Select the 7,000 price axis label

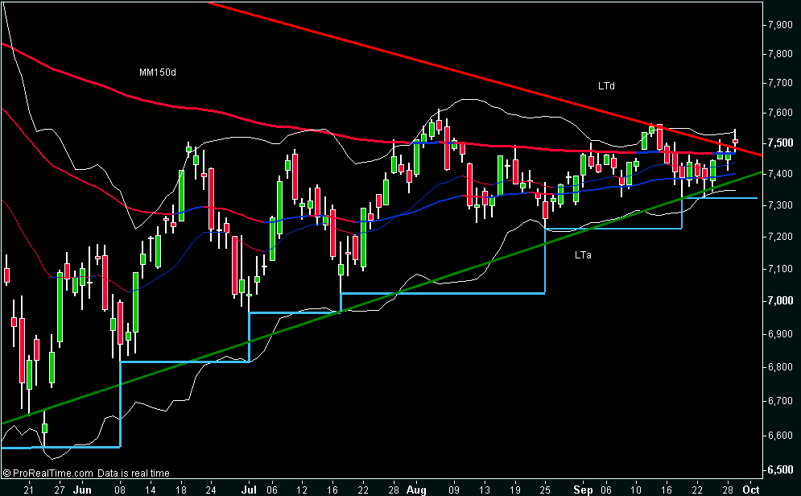point(780,301)
